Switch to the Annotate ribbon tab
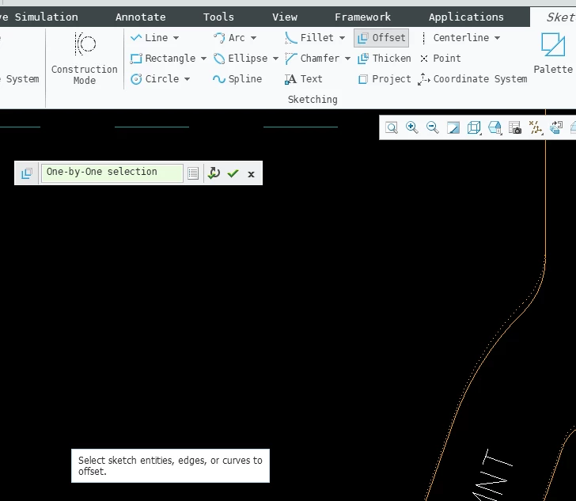The image size is (576, 501). (140, 17)
